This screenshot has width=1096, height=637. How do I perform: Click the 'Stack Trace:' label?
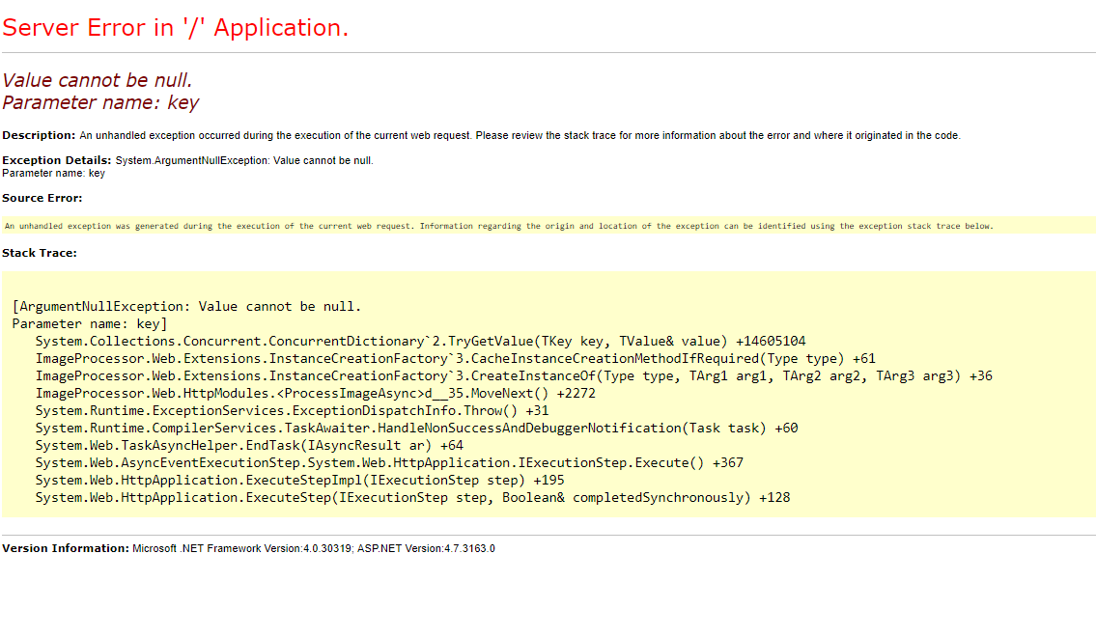tap(40, 254)
